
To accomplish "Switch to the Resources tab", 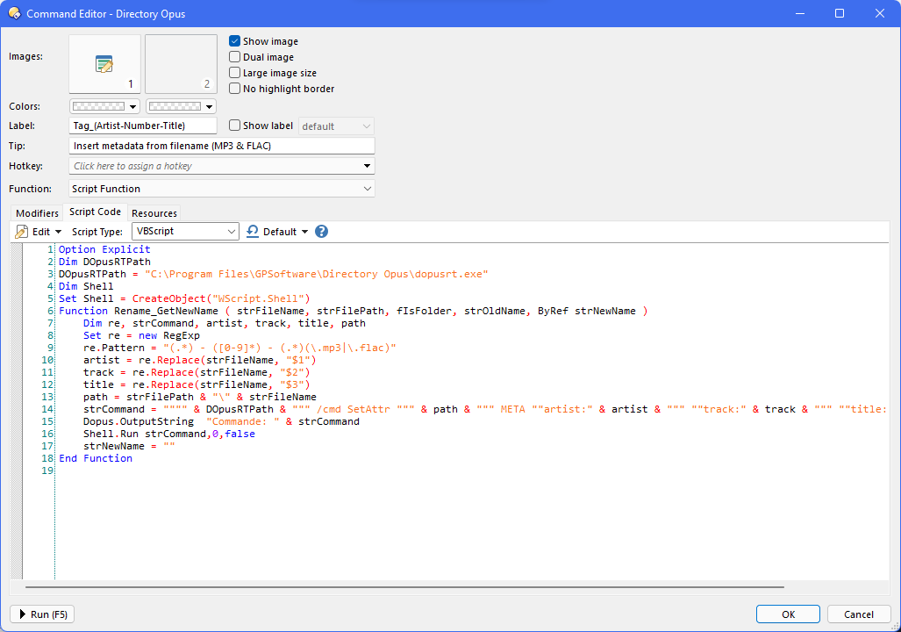I will (x=154, y=213).
